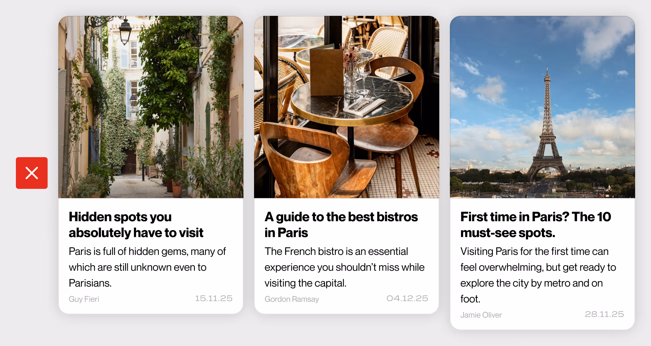
Task: Click the 15.11.25 publication date
Action: coord(214,298)
